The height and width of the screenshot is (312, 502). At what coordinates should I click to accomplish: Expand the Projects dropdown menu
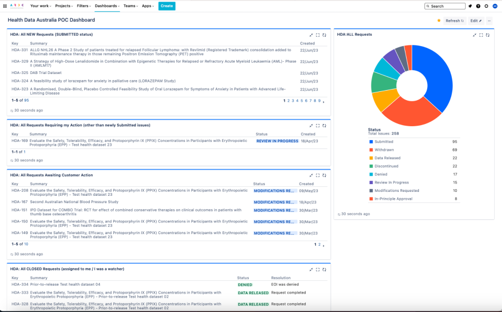pos(66,6)
